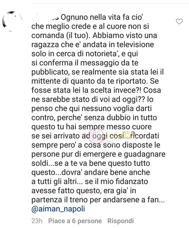Click the phrase "(il tuo)" in the comment
Image resolution: width=189 pixels, height=228 pixels.
click(x=78, y=36)
